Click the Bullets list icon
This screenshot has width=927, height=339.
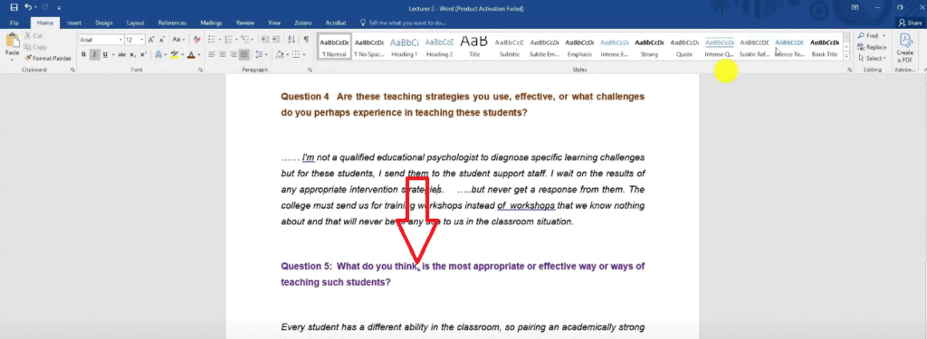click(213, 40)
